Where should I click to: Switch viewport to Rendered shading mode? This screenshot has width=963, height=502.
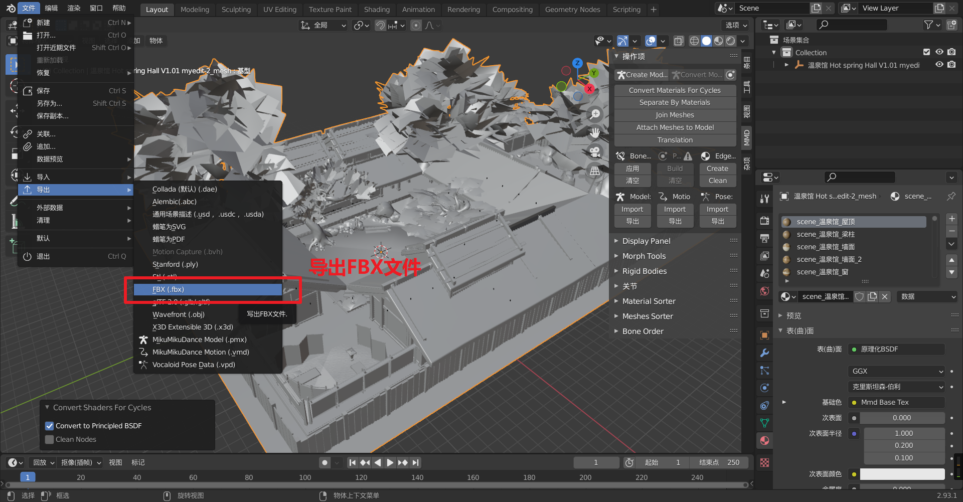pyautogui.click(x=730, y=41)
